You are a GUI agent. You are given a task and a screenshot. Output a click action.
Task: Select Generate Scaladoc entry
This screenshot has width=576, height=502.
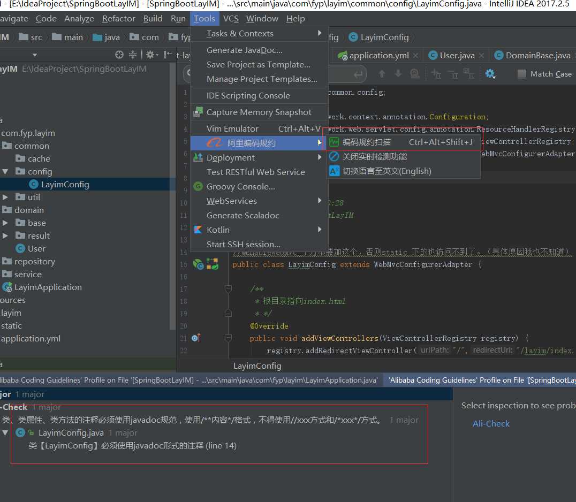coord(259,215)
